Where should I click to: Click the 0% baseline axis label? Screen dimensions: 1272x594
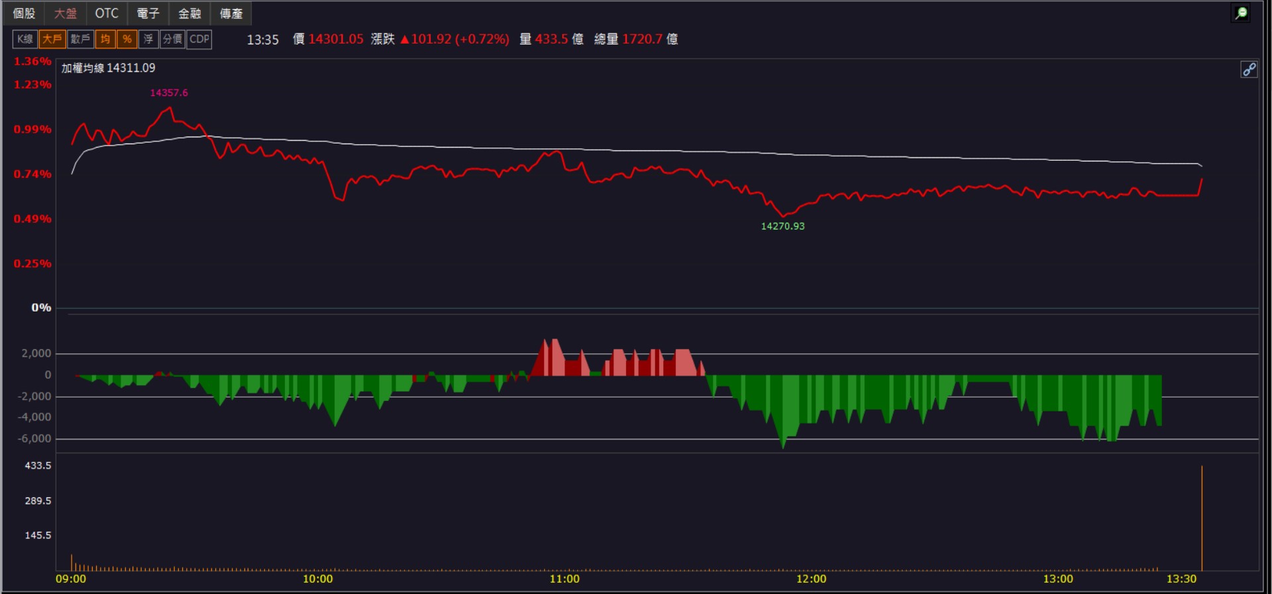click(41, 308)
